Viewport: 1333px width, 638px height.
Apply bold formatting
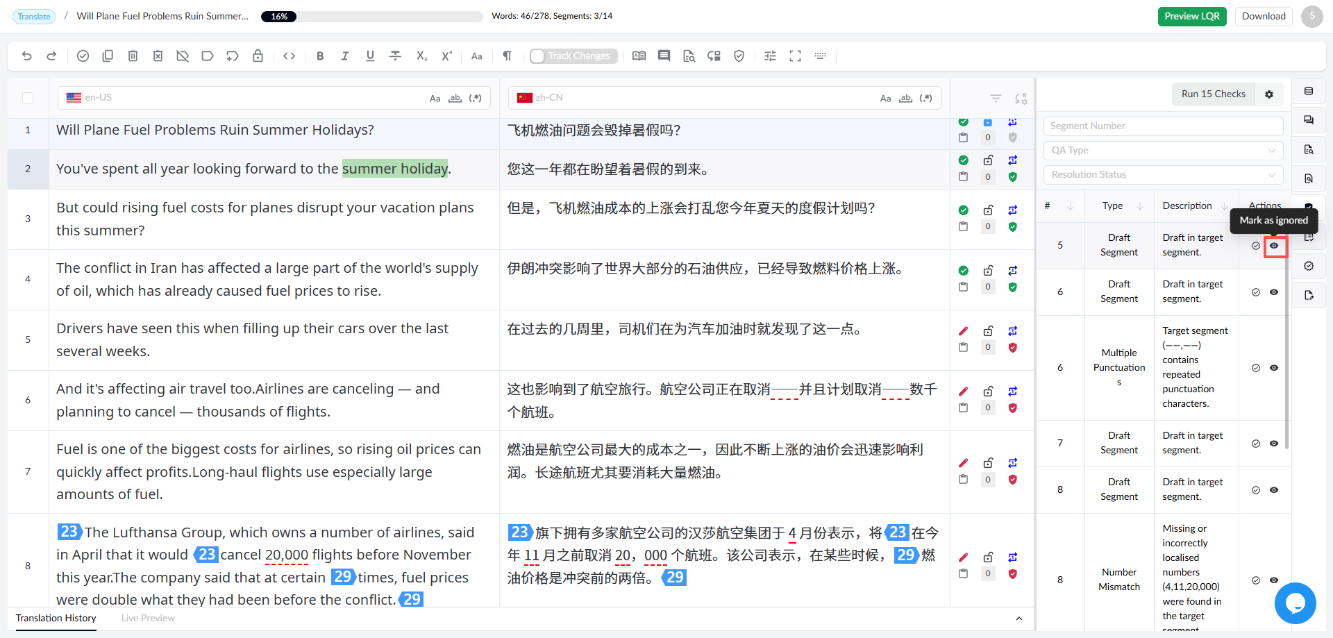320,56
